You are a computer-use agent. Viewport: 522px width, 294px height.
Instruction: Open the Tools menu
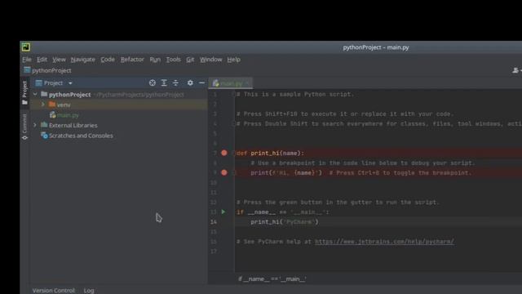[173, 60]
